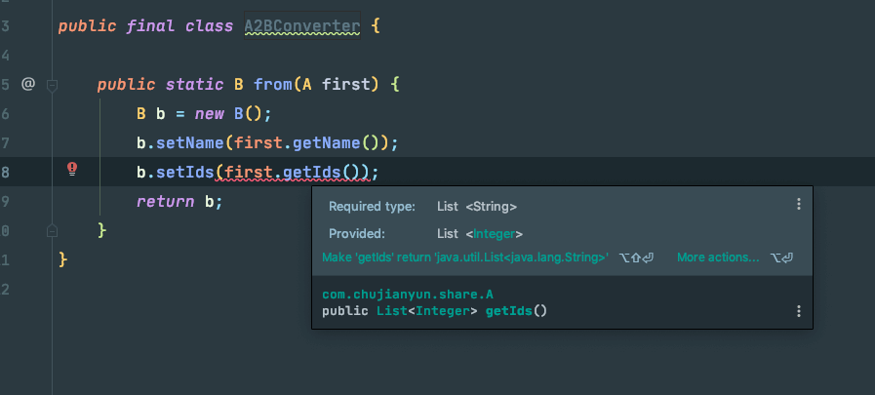This screenshot has height=395, width=875.
Task: Click line number 8 in the gutter
Action: coord(7,173)
